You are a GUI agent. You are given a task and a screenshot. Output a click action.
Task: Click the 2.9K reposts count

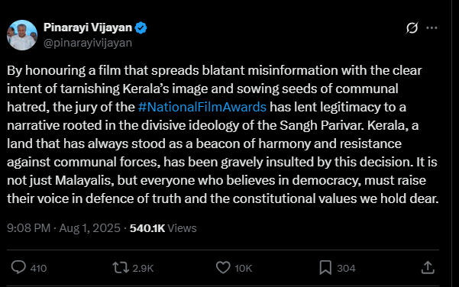[143, 268]
